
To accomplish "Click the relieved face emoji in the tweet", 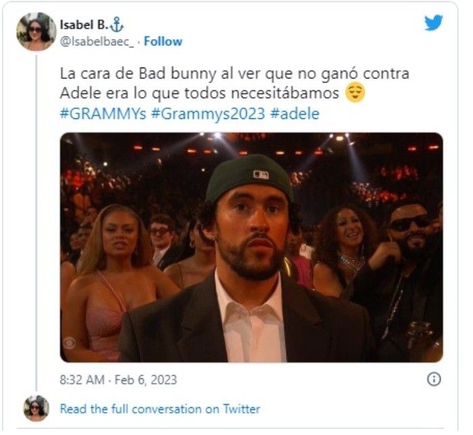I will [355, 93].
